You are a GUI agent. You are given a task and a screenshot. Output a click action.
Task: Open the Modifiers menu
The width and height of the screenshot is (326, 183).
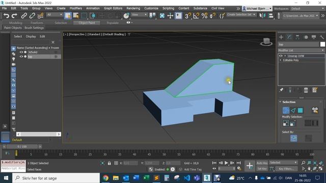coord(76,8)
